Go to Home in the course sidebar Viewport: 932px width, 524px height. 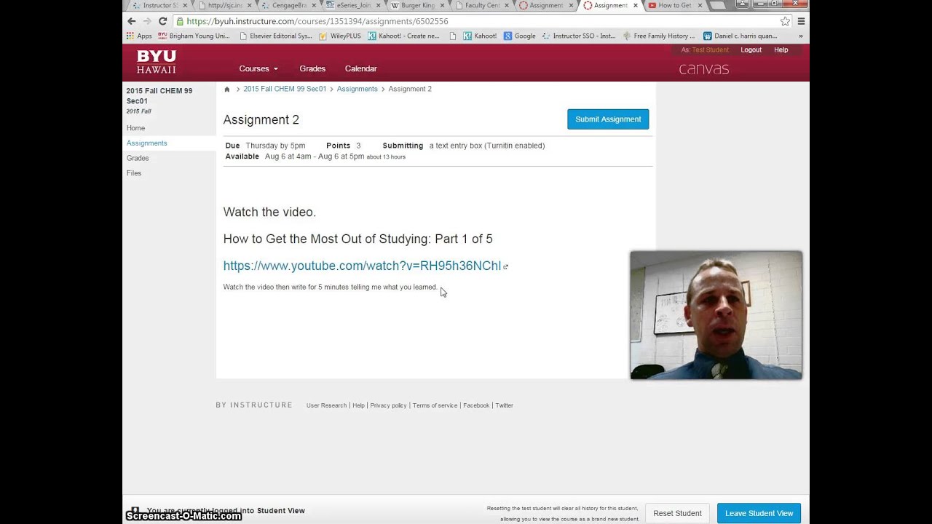coord(135,128)
